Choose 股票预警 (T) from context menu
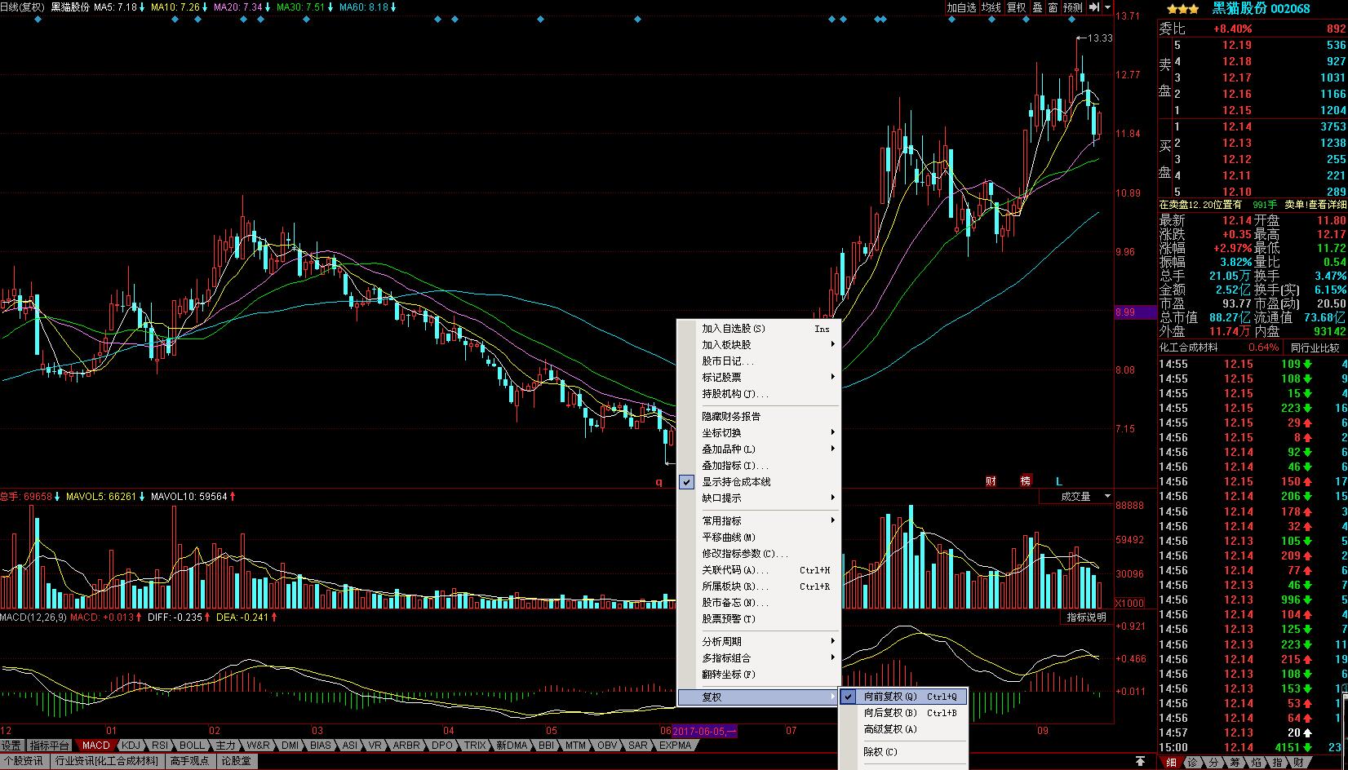Screen dimensions: 1348x770 coord(758,619)
